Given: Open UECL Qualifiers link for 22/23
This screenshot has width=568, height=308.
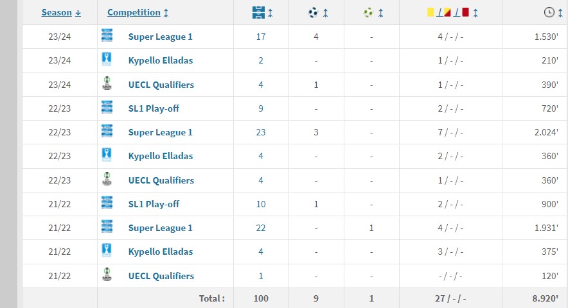Looking at the screenshot, I should (161, 180).
